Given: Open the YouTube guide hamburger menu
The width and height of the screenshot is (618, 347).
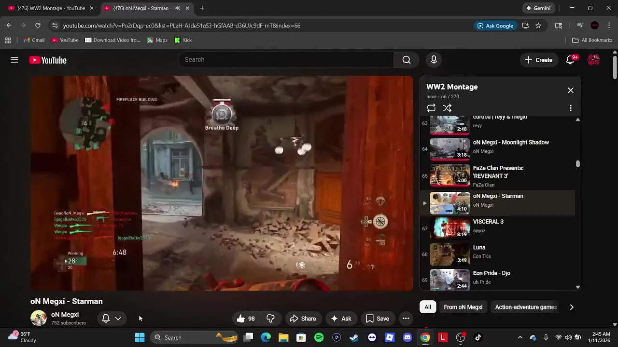Looking at the screenshot, I should pos(14,60).
